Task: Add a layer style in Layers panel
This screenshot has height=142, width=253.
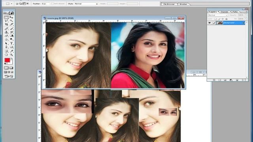Action: (x=214, y=80)
